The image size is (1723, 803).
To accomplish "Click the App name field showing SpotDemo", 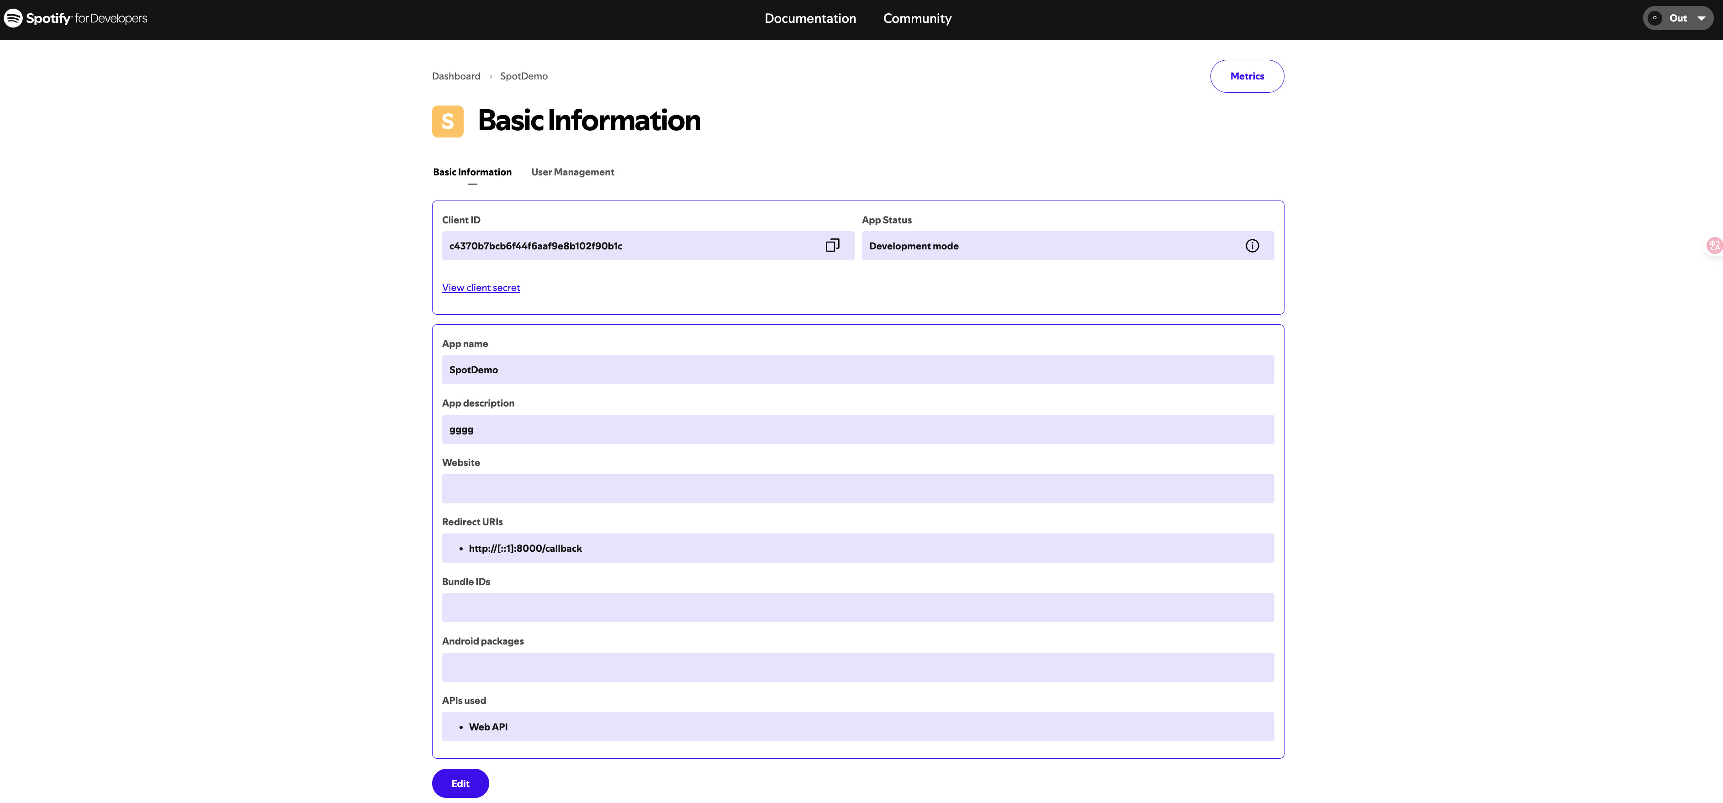I will (x=857, y=369).
